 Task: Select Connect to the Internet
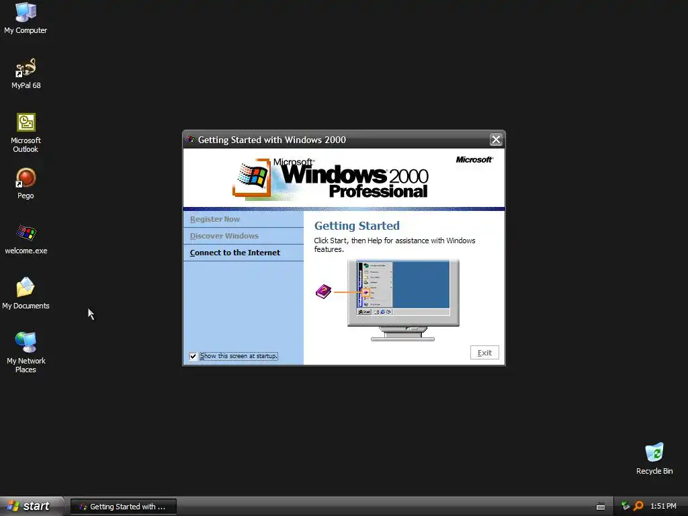243,253
